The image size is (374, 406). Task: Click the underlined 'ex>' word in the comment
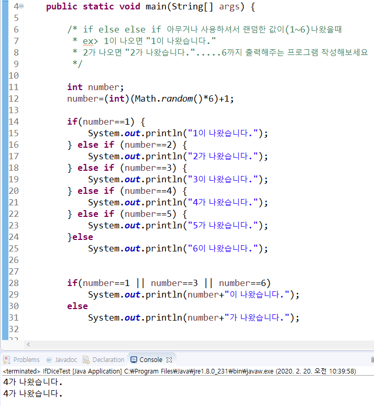point(90,41)
